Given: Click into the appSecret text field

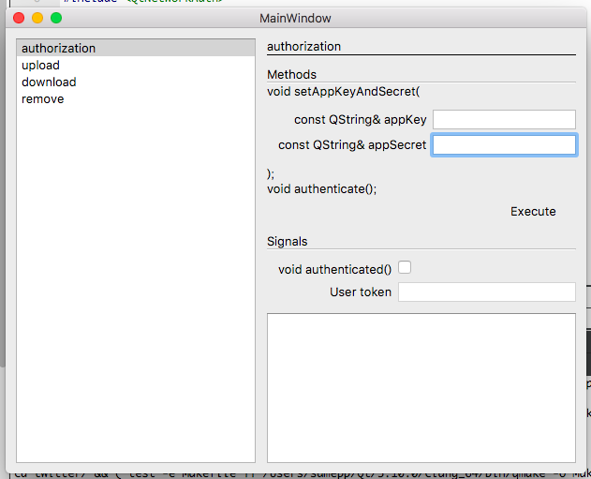Looking at the screenshot, I should [504, 145].
